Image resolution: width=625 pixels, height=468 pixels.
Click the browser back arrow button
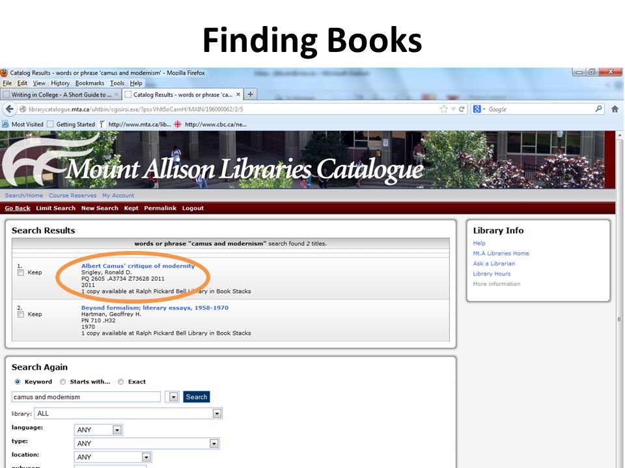10,109
